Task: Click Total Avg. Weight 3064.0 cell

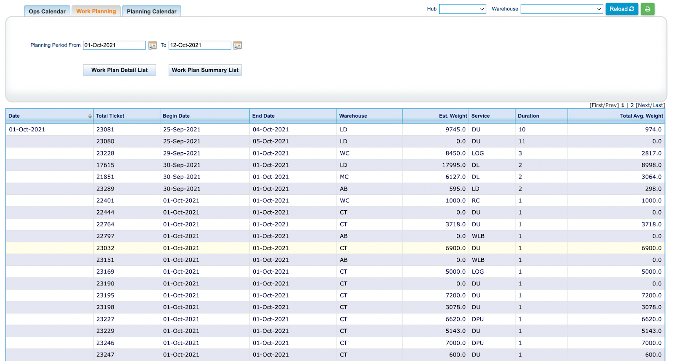Action: [x=652, y=177]
